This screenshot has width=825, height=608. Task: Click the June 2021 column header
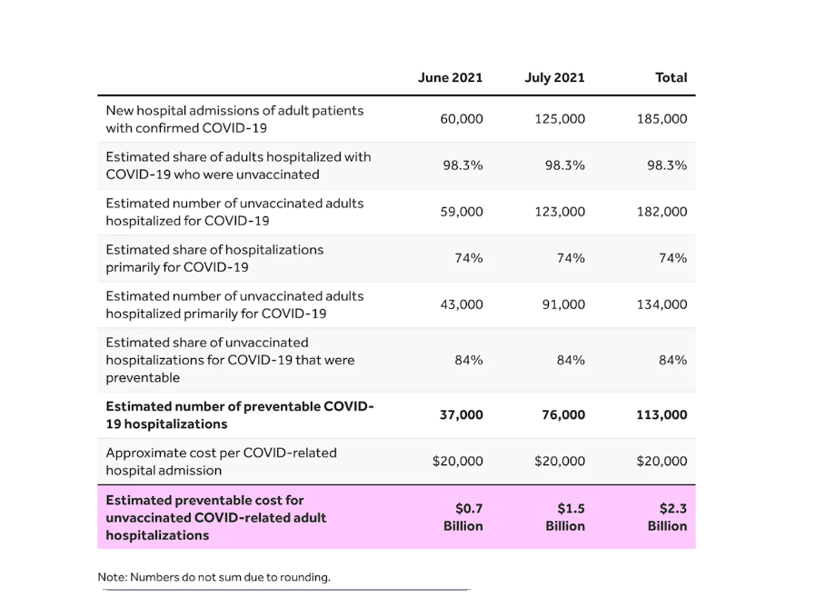pyautogui.click(x=450, y=77)
